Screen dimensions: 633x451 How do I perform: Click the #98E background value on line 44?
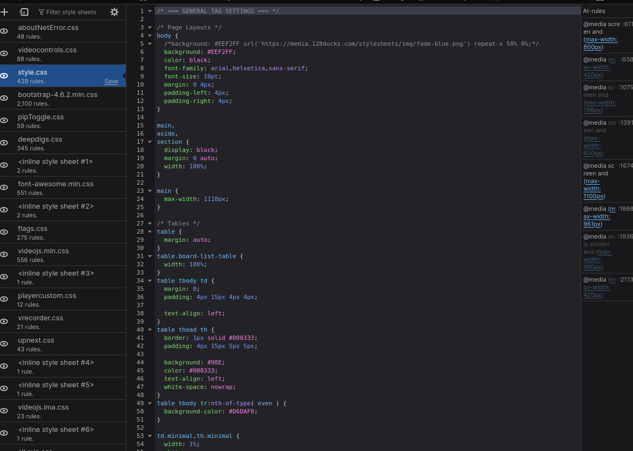pos(216,362)
